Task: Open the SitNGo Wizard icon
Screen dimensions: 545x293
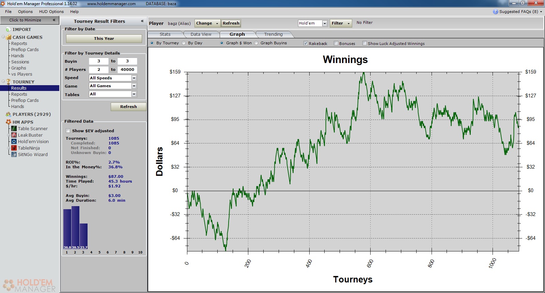Action: [14, 154]
